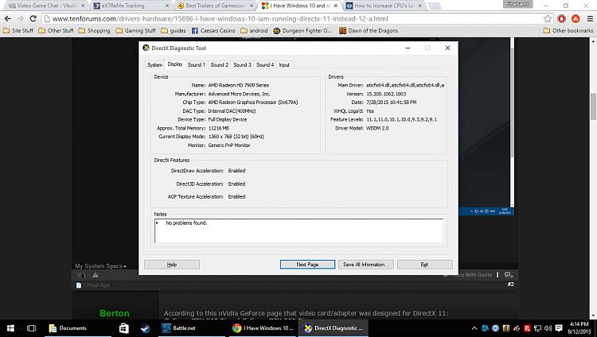Open the Chrome hamburger menu
The width and height of the screenshot is (597, 337).
tap(590, 18)
